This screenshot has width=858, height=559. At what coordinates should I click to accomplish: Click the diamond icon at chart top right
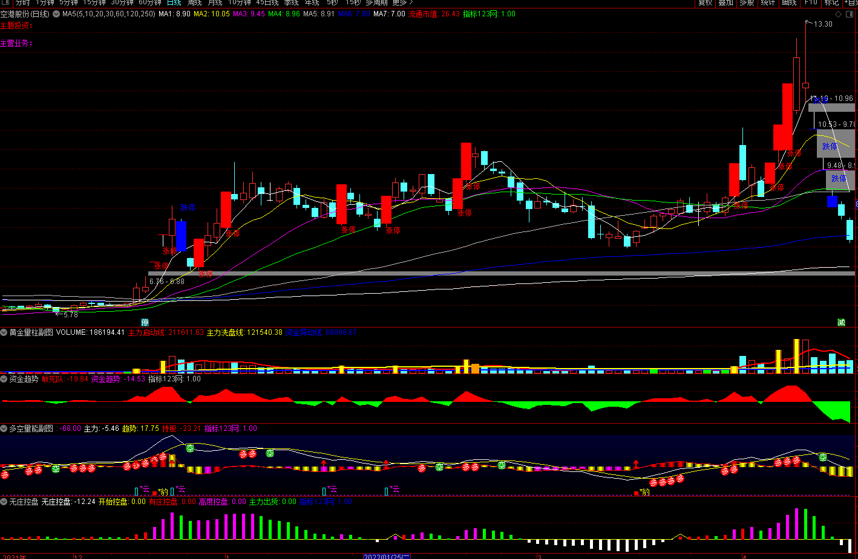(838, 14)
